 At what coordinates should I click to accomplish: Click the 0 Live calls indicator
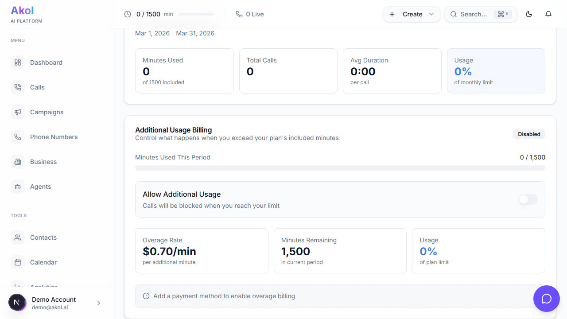[250, 14]
